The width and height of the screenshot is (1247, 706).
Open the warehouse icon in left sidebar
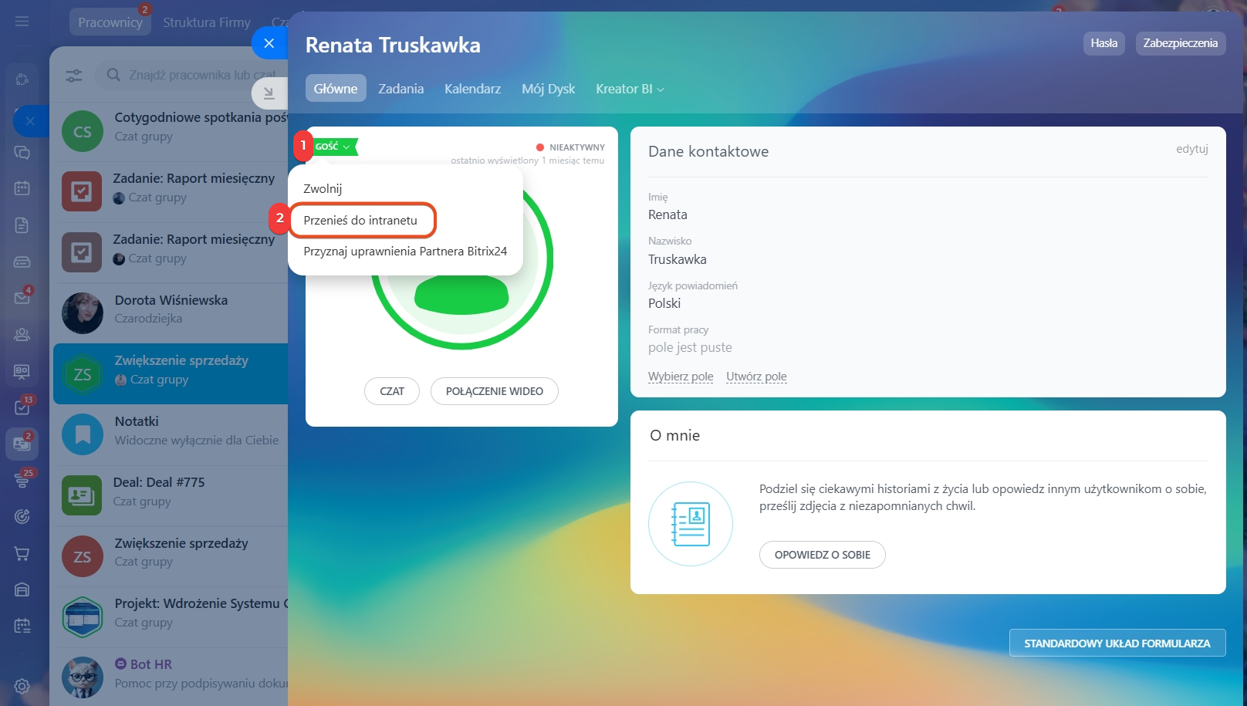coord(22,589)
